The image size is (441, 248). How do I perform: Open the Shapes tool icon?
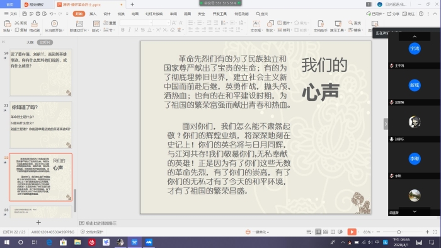(270, 24)
